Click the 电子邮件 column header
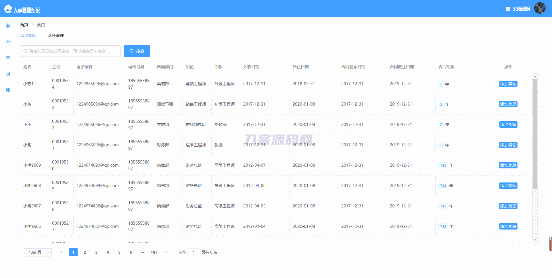Screen dimensions: 552x278 [x=85, y=67]
